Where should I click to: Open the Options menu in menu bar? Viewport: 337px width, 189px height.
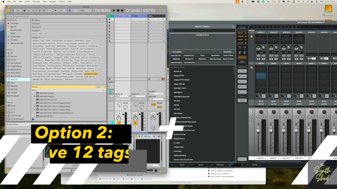pos(62,2)
